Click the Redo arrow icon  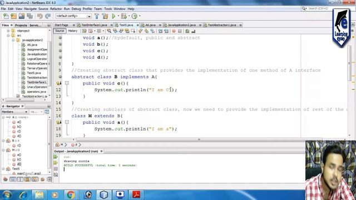tap(48, 16)
